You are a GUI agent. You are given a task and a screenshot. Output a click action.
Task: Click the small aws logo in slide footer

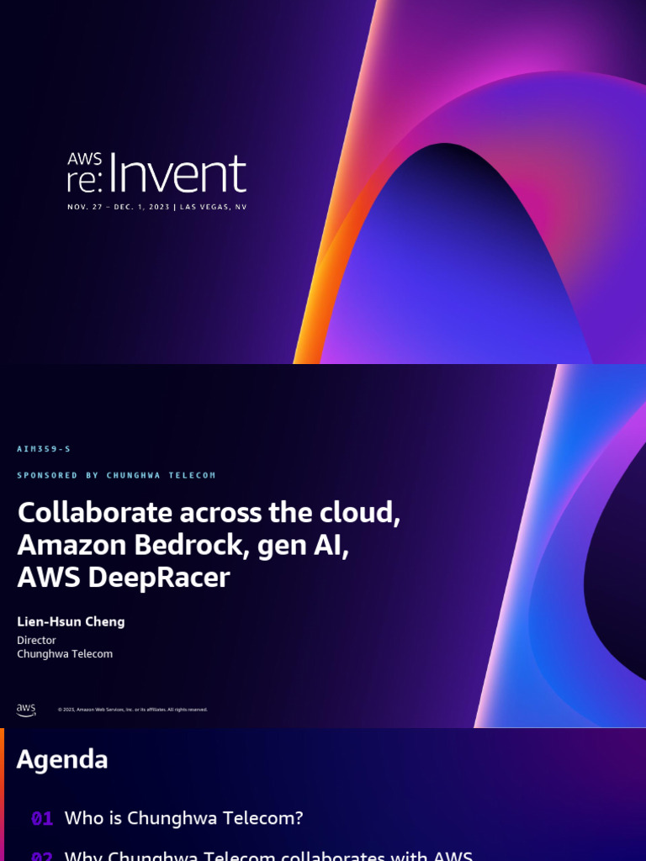[26, 710]
